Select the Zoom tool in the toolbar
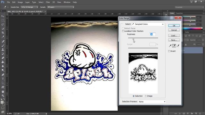Viewport: 205px width, 115px height. 3,96
